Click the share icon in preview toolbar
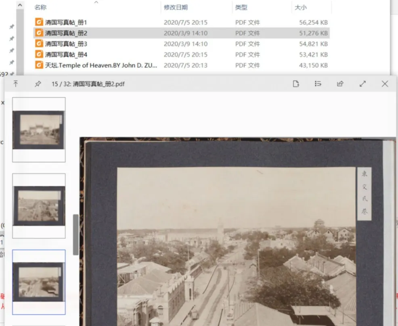This screenshot has width=398, height=326. point(340,84)
